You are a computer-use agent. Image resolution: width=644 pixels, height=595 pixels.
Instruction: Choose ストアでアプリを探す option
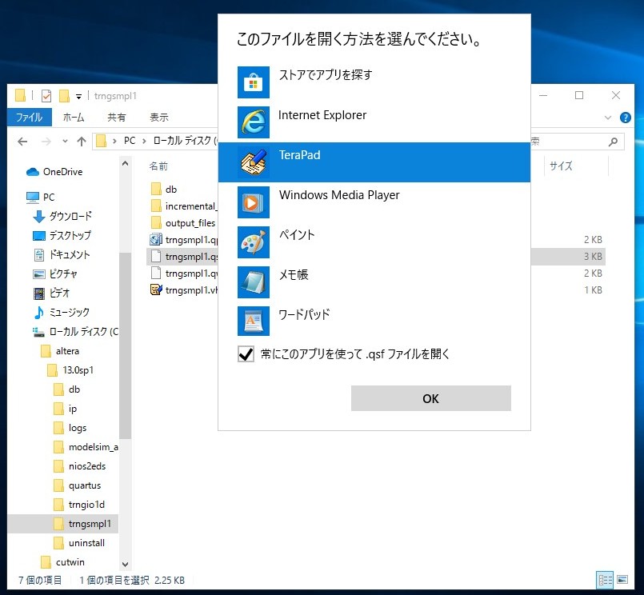374,82
